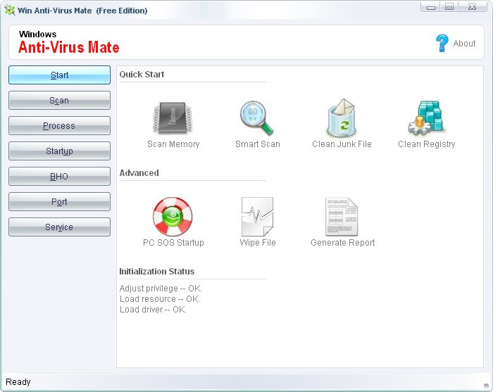Switch to the Scan section
The height and width of the screenshot is (392, 493).
coord(59,101)
